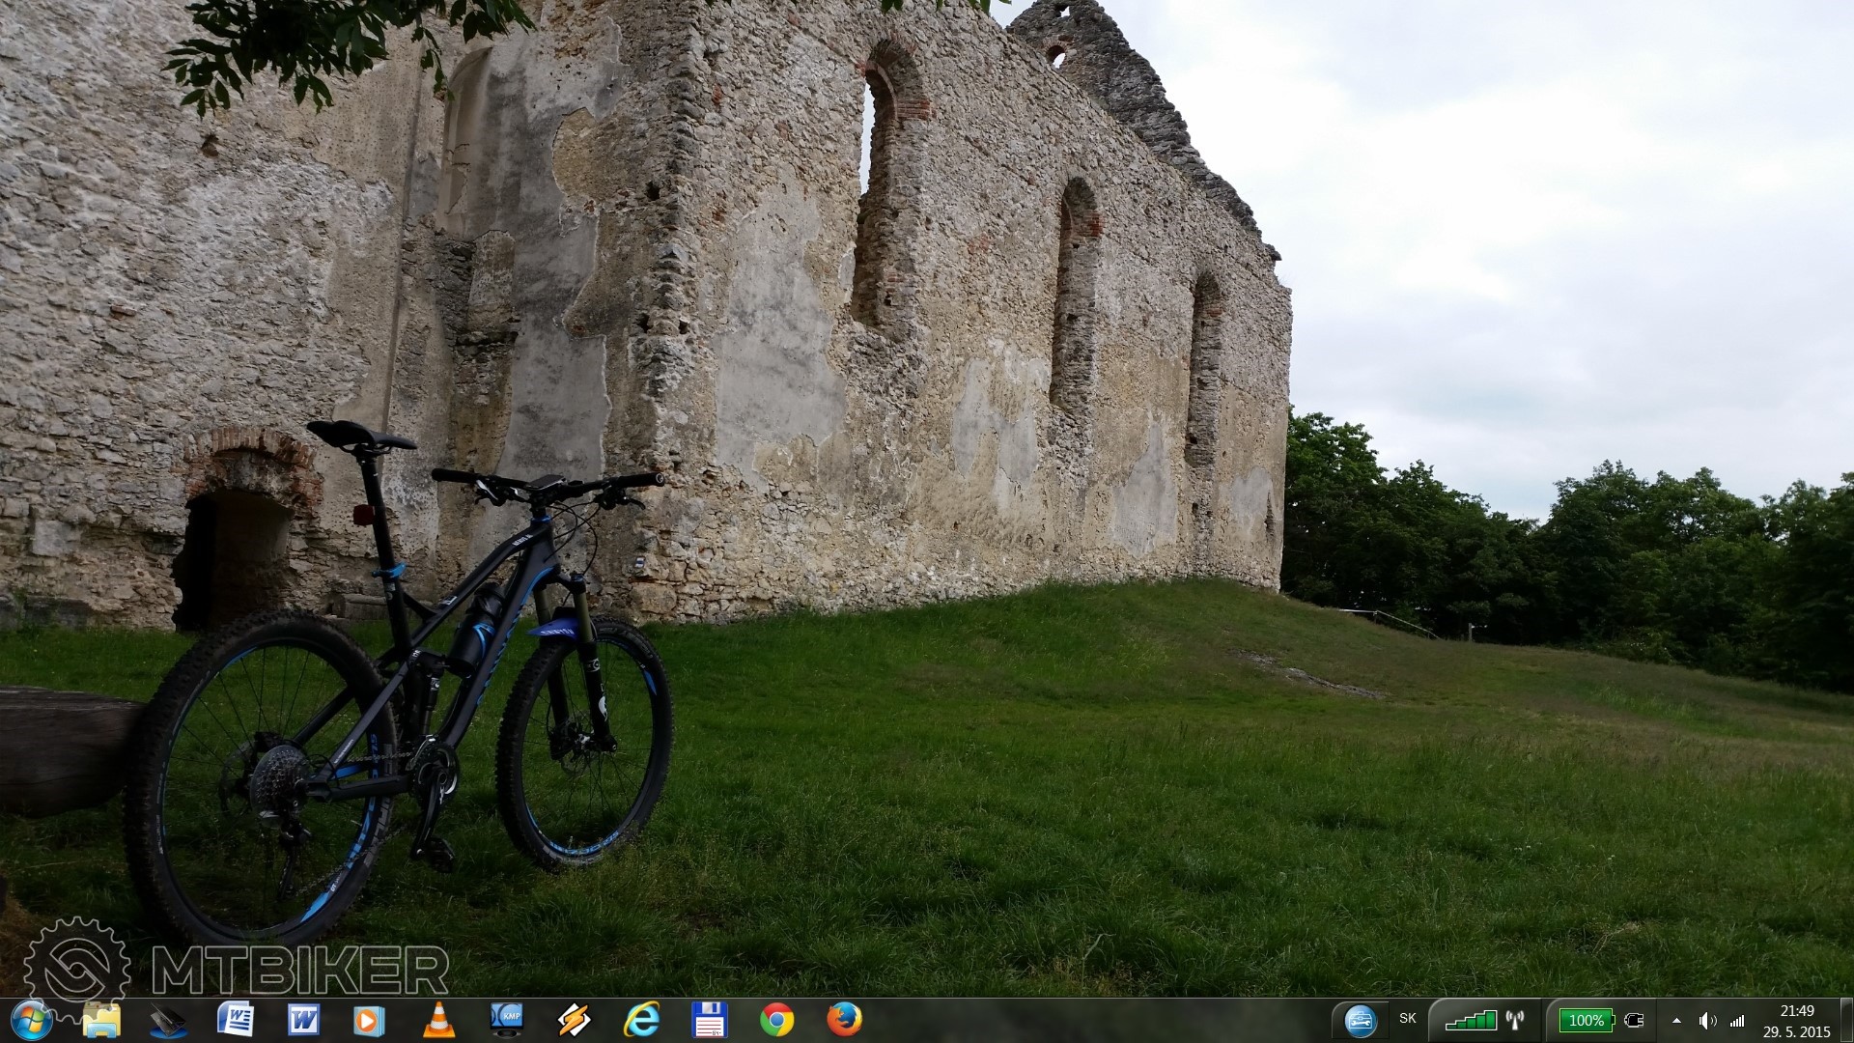Open KMPlayer from the taskbar
The height and width of the screenshot is (1043, 1854).
(507, 1020)
